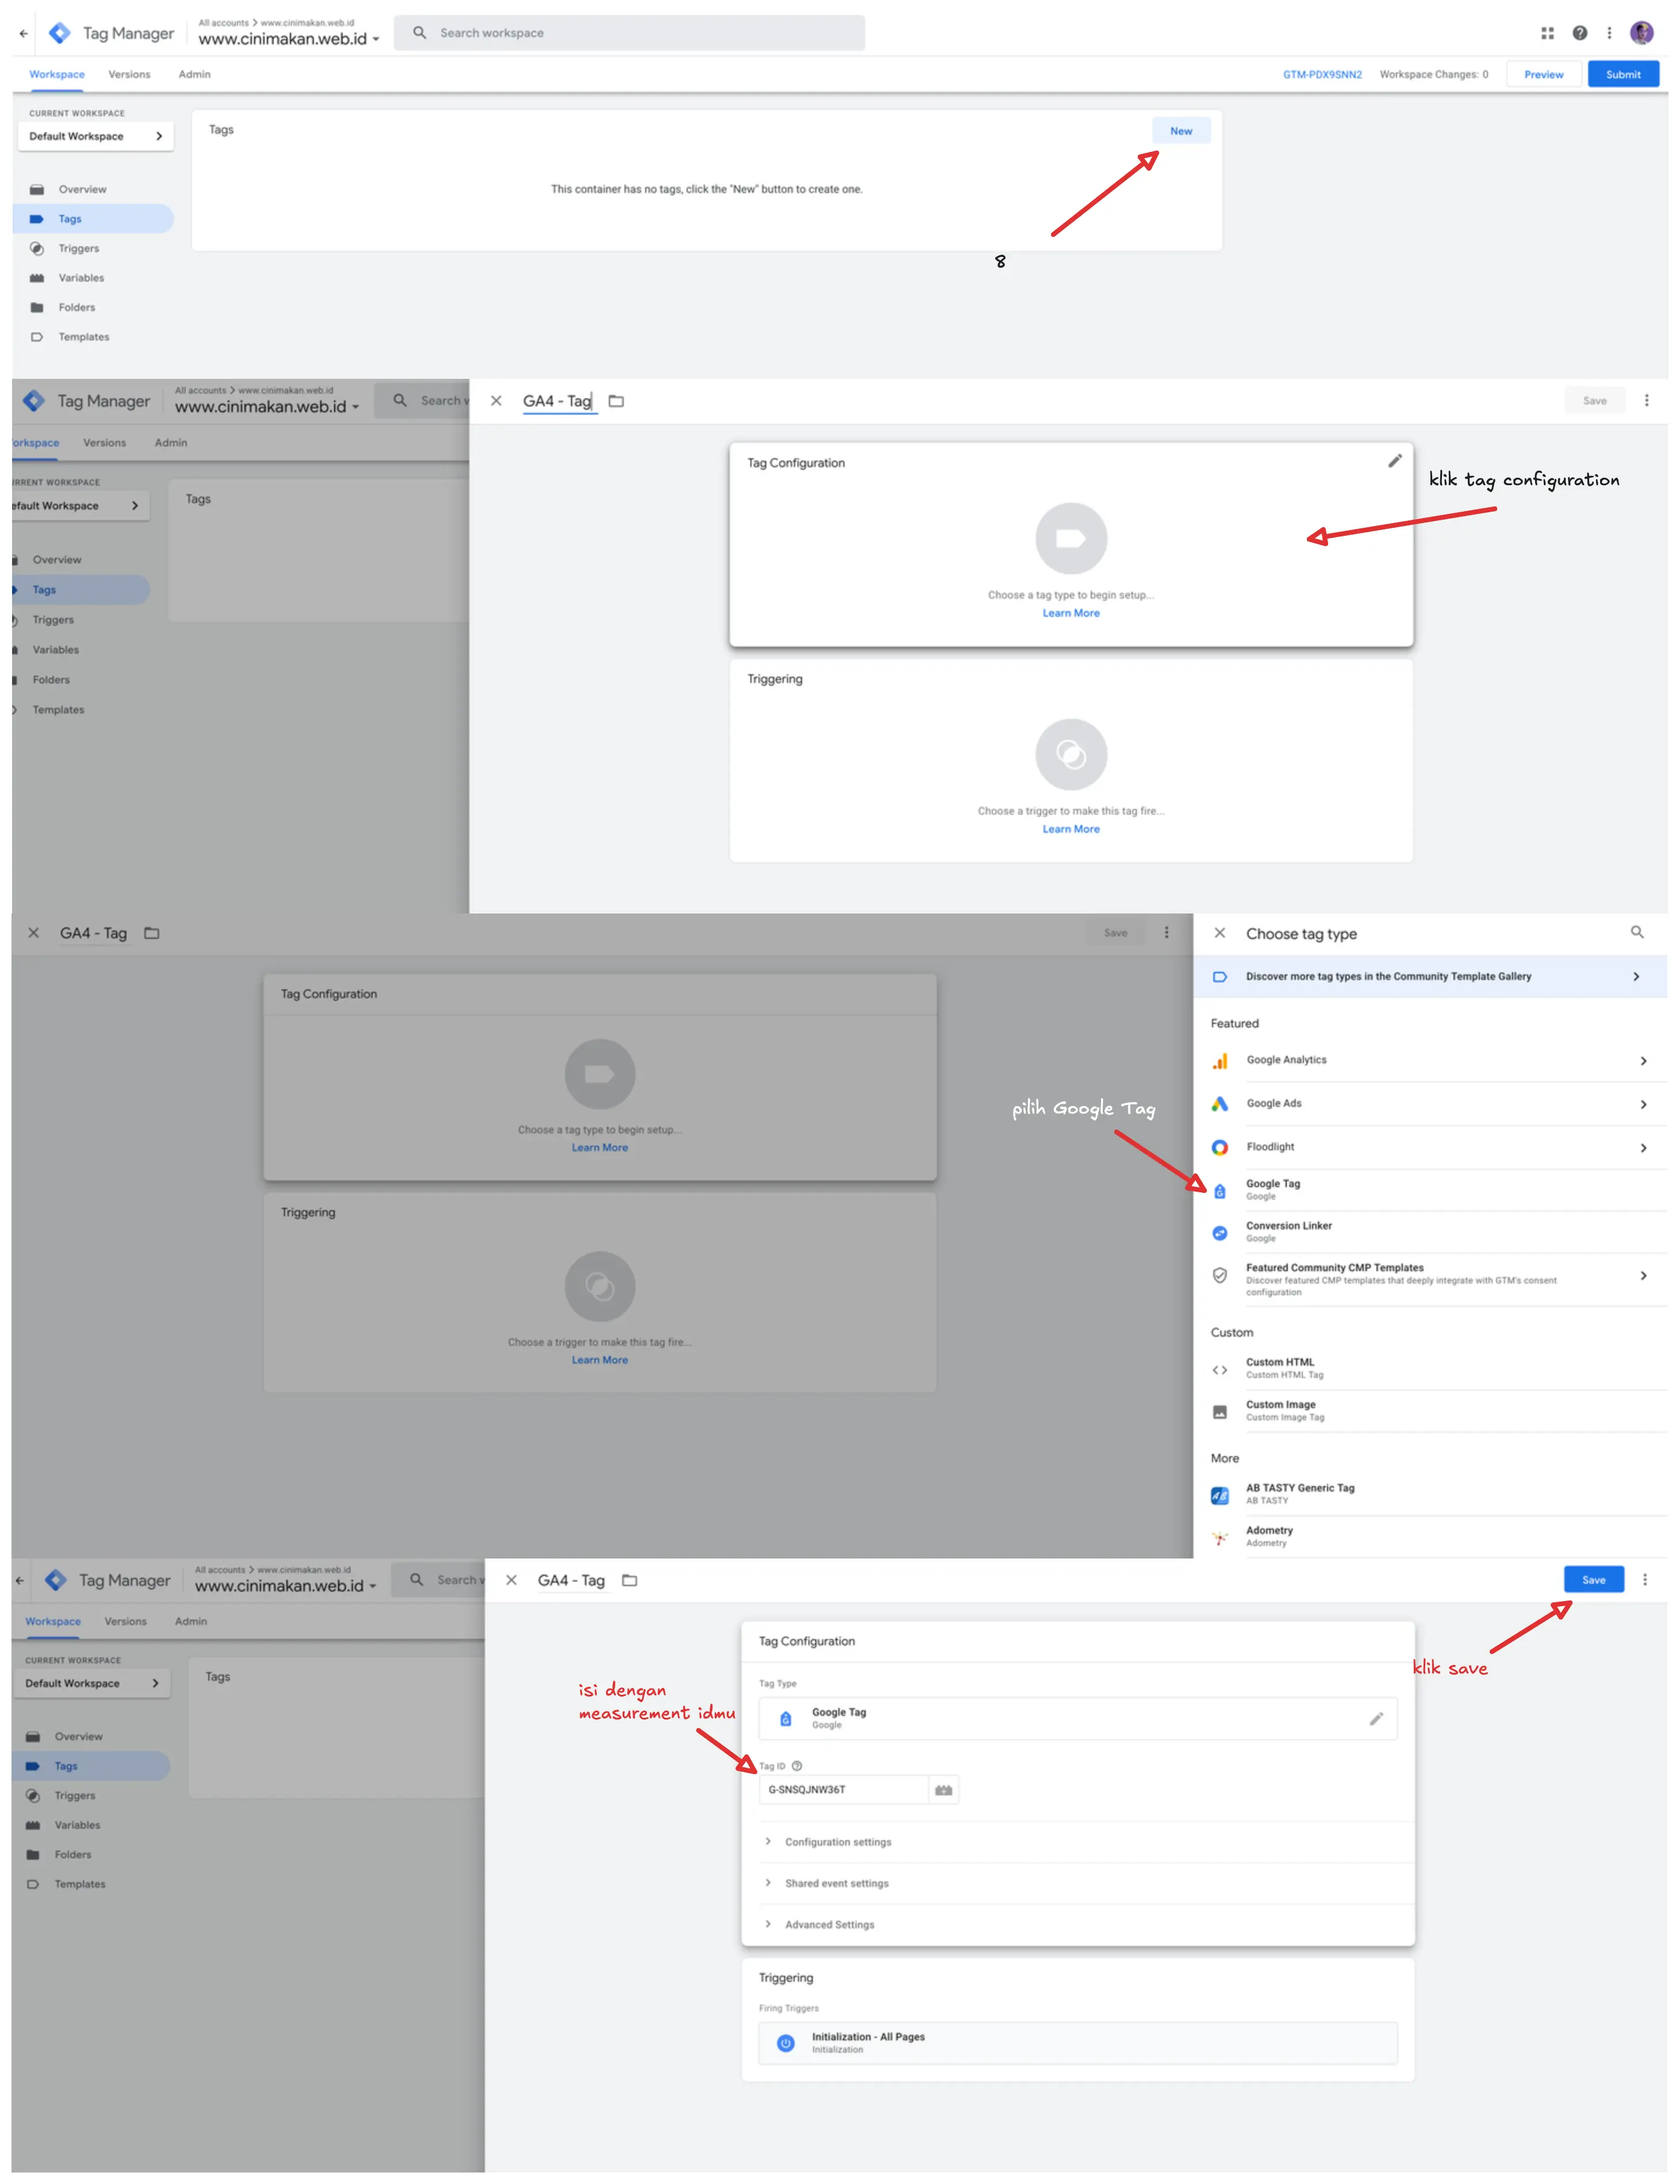The width and height of the screenshot is (1680, 2184).
Task: Click the Tag ID field containing G-SNSQJNW36T
Action: point(843,1789)
